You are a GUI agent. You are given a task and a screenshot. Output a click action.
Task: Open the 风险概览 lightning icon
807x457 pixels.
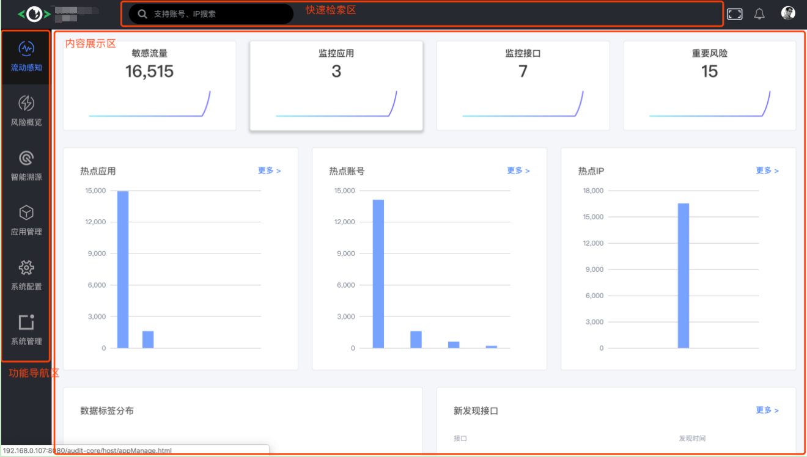pos(26,103)
